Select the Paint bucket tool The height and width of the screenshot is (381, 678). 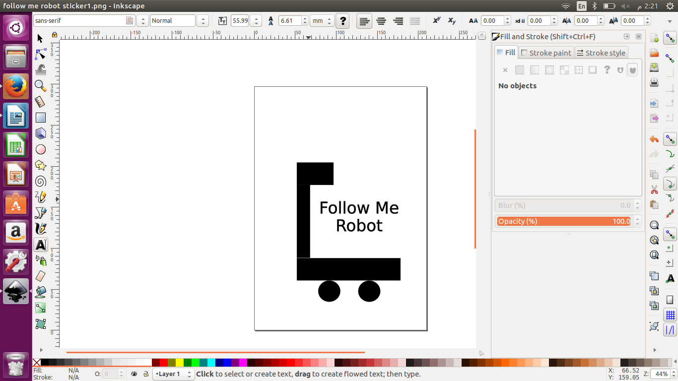point(41,292)
